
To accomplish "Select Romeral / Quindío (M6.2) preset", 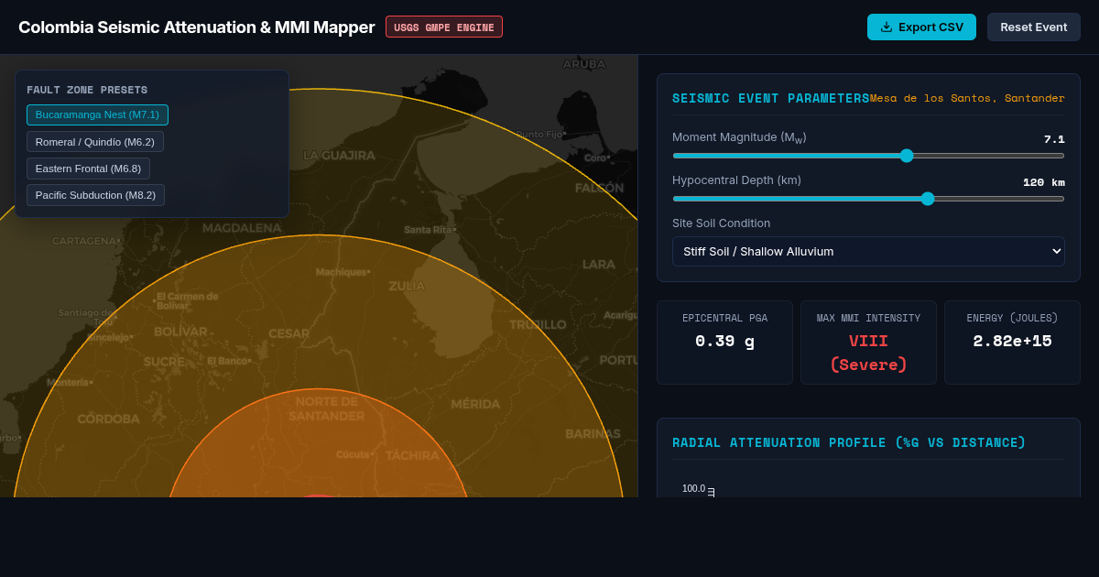I will pyautogui.click(x=95, y=141).
